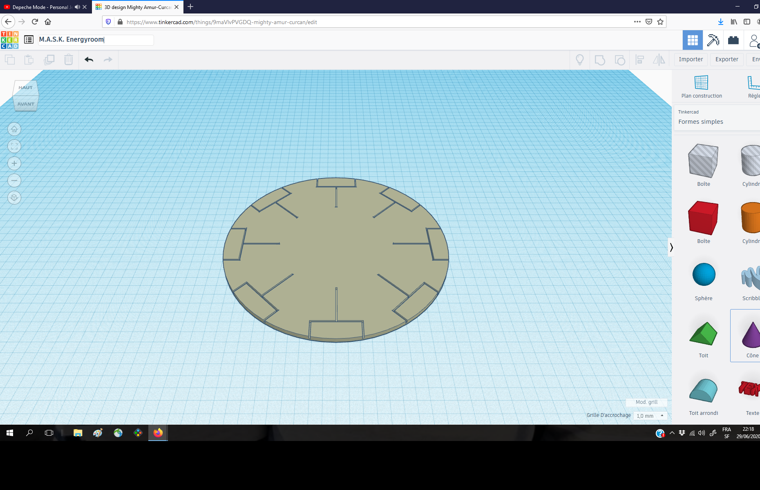Show hidden system tray icons chevron
The width and height of the screenshot is (760, 490).
[672, 433]
